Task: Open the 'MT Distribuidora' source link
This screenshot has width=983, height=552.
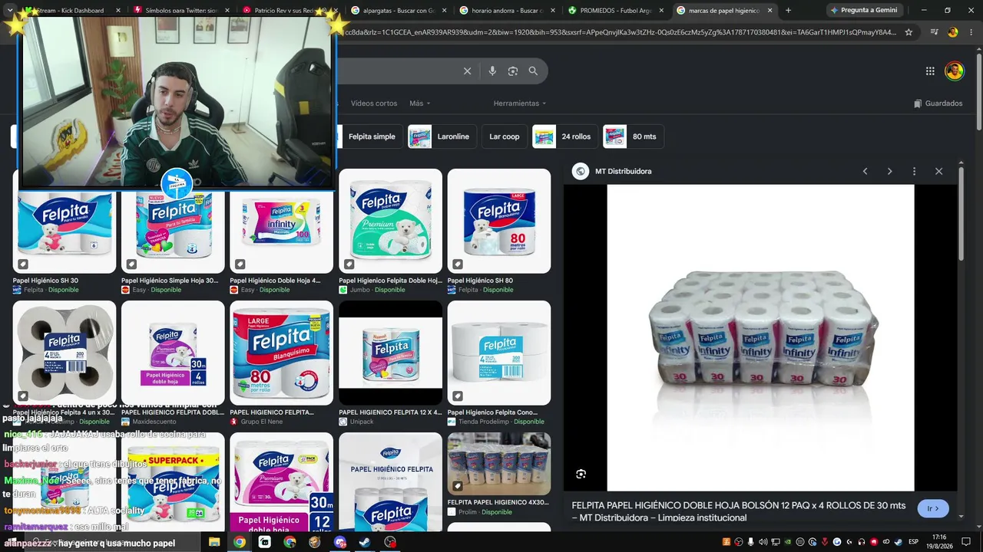Action: tap(623, 171)
